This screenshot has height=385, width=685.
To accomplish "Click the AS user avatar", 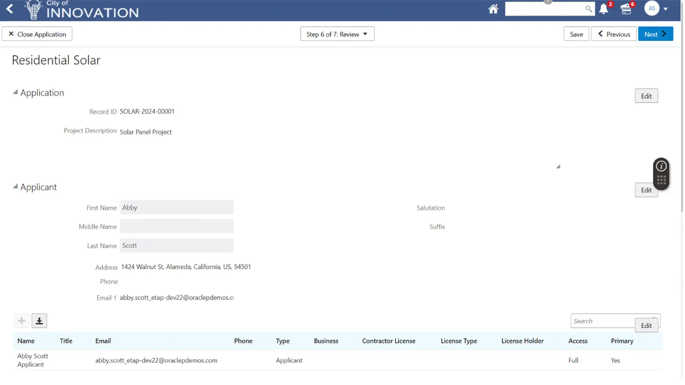I will click(x=651, y=9).
